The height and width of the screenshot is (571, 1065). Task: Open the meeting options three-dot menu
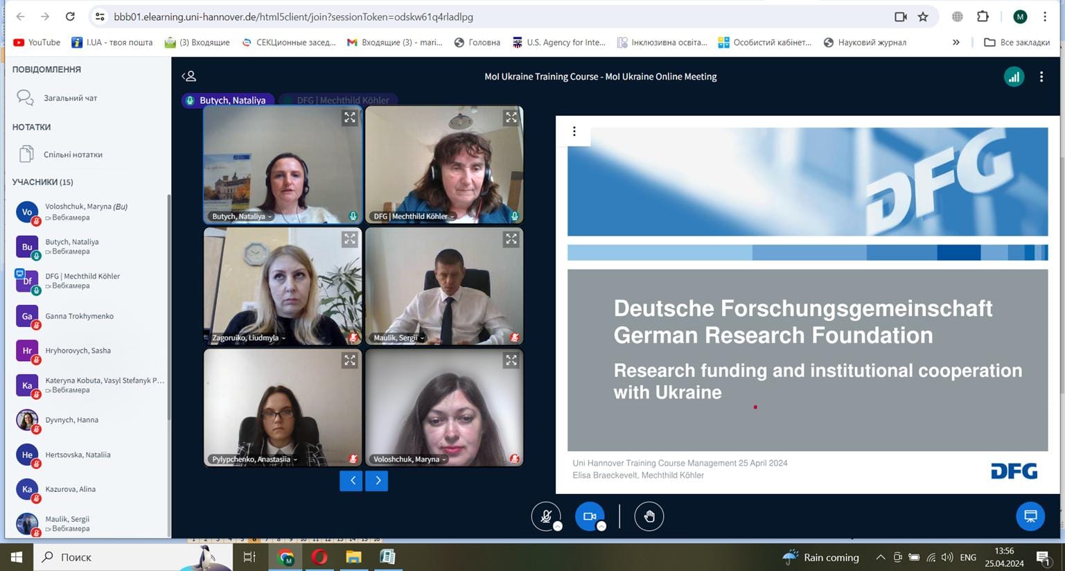(x=1041, y=77)
